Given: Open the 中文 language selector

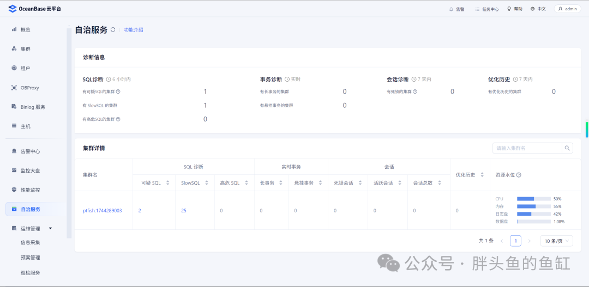Looking at the screenshot, I should (538, 9).
